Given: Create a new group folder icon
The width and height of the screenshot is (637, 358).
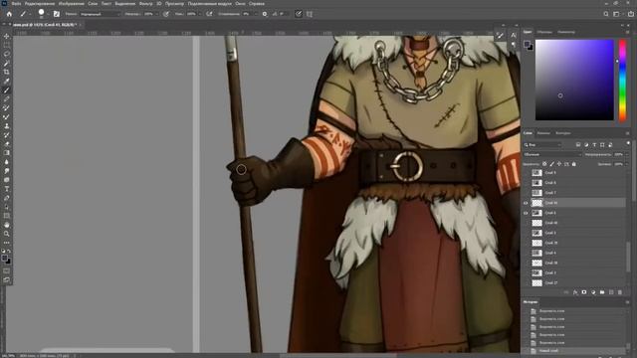Looking at the screenshot, I should (602, 292).
